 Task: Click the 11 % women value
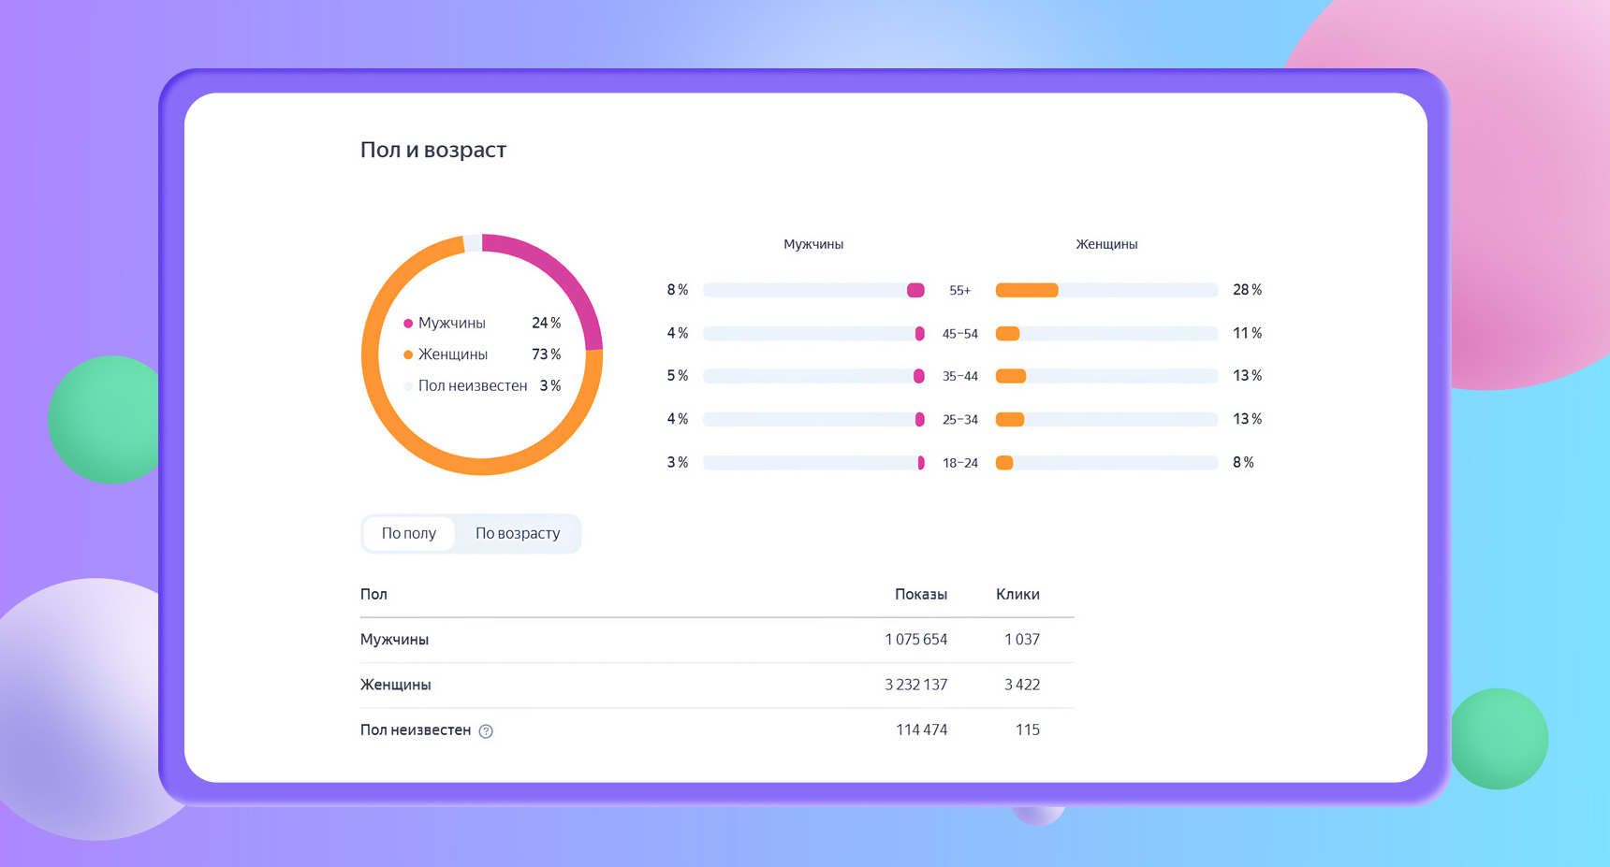(1248, 334)
